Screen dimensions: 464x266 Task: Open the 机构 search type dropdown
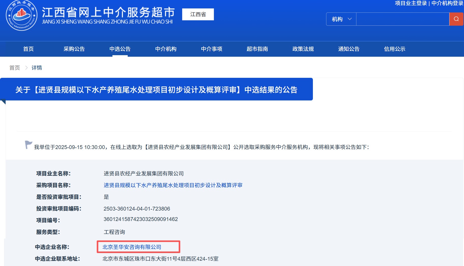[x=341, y=19]
